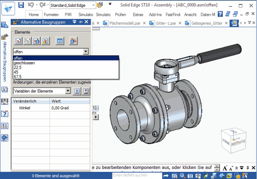Viewport: 257px width, 179px height.
Task: Select '45' in the dropdown list
Action: click(x=66, y=72)
